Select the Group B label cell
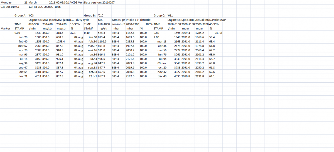This screenshot has width=334, height=152. [90, 16]
